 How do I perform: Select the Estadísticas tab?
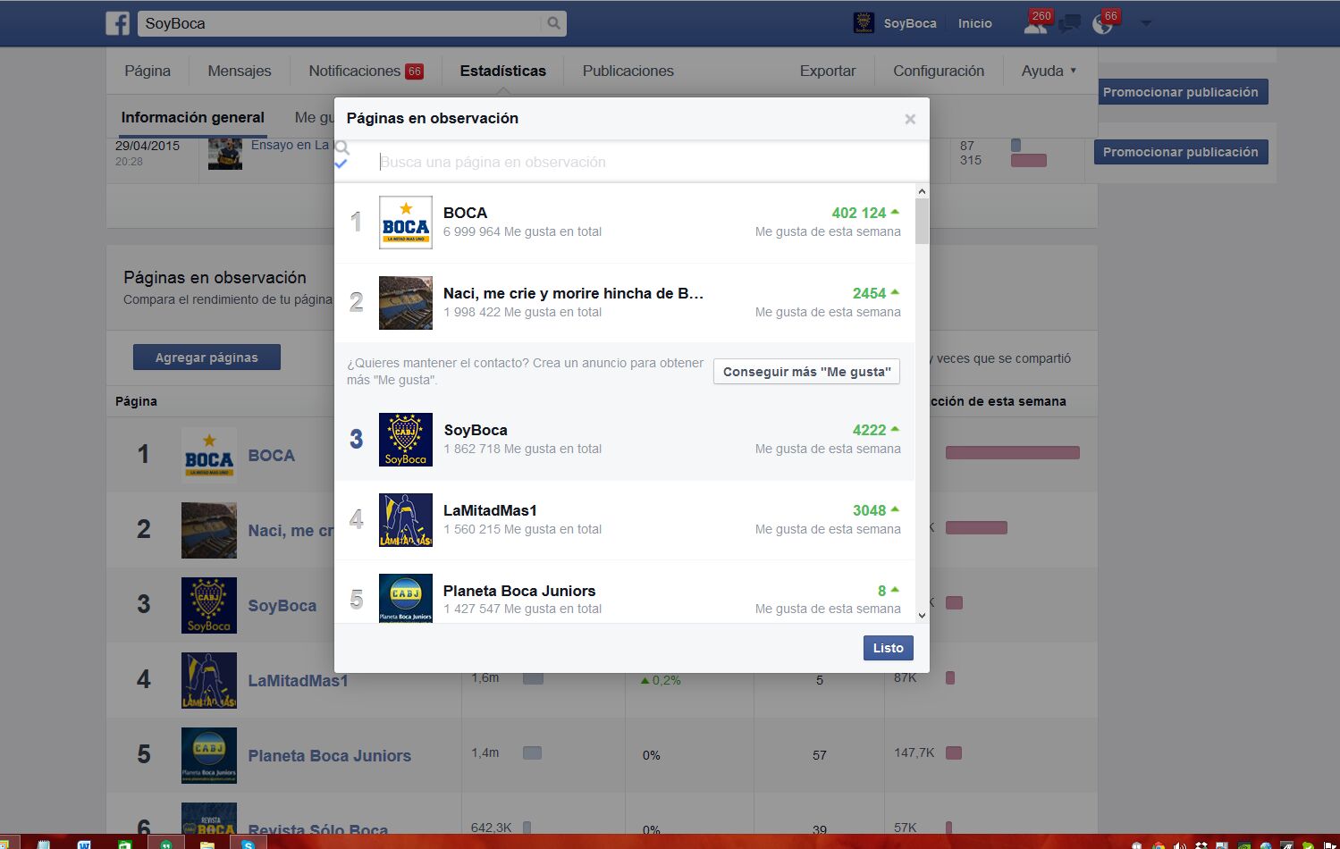click(502, 71)
